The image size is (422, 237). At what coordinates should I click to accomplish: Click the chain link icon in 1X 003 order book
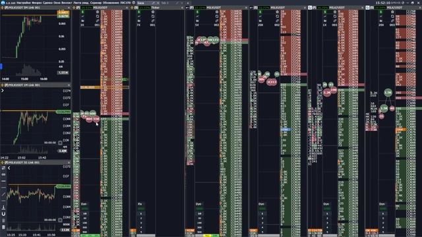coord(335,20)
